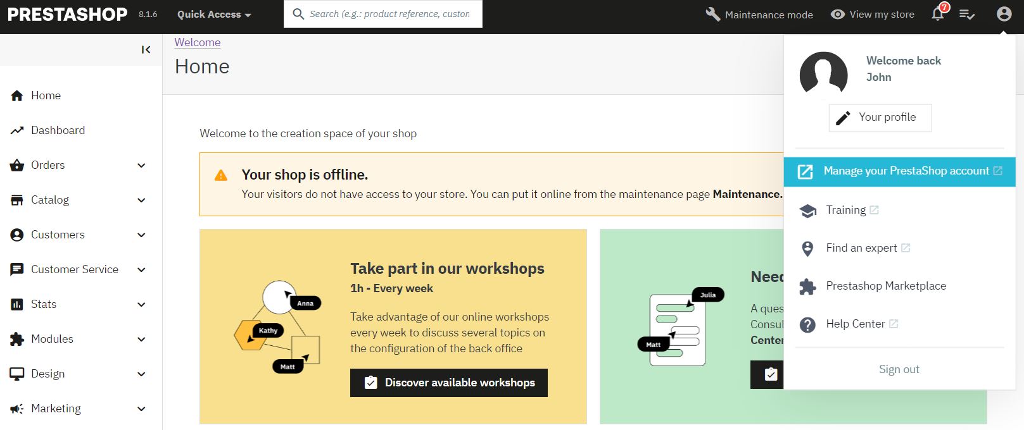Expand the Stats submenu chevron
The height and width of the screenshot is (430, 1024).
click(x=142, y=304)
